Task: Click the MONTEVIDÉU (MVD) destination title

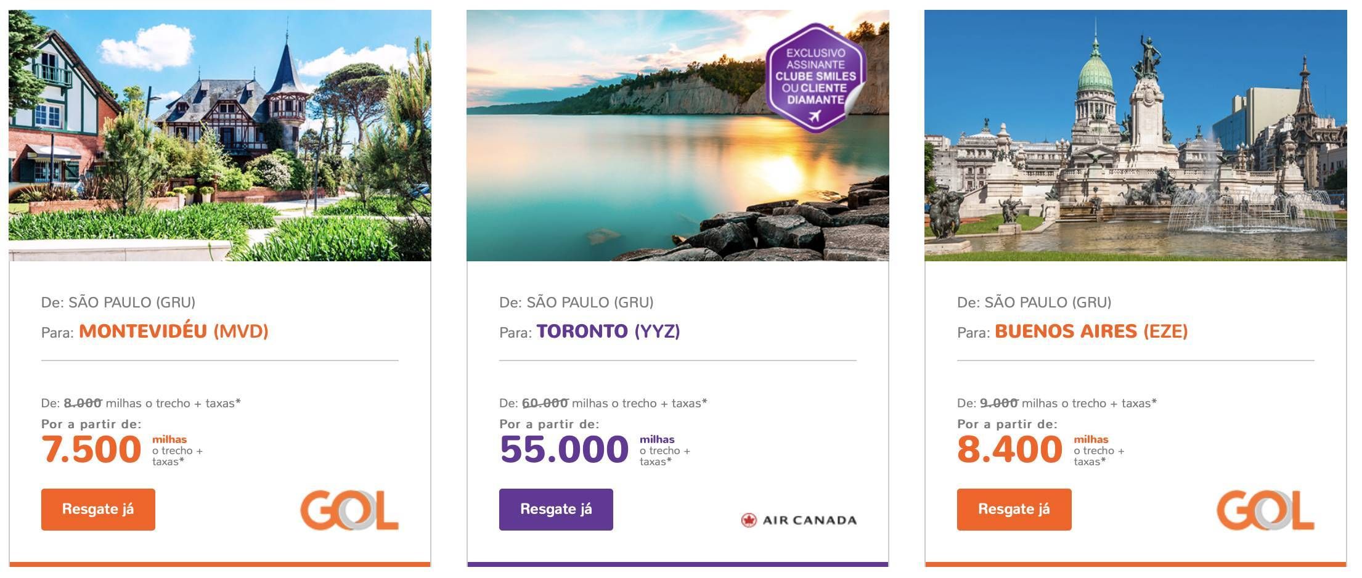Action: (x=174, y=332)
